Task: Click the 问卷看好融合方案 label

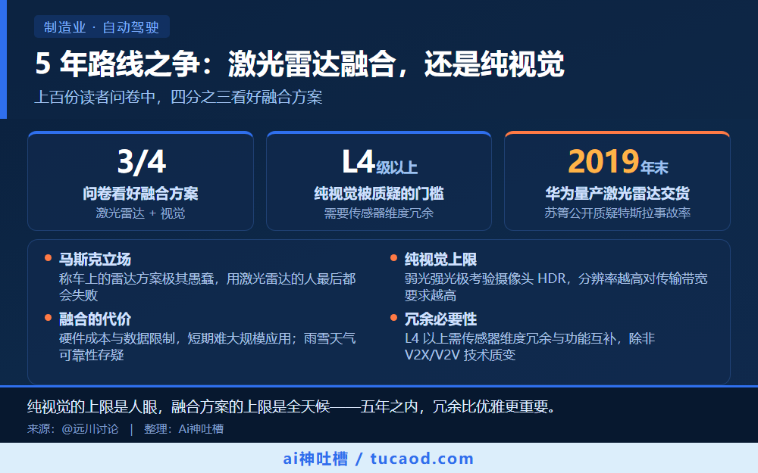Action: 140,194
